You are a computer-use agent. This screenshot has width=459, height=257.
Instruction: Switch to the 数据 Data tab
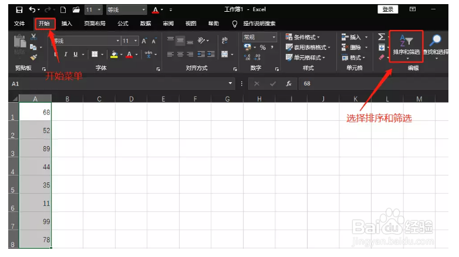click(x=146, y=23)
